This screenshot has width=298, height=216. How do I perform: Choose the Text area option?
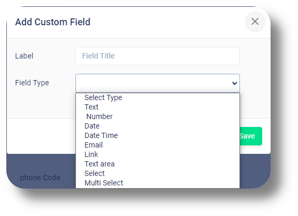click(158, 164)
